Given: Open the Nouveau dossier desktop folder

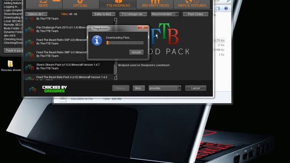Looking at the screenshot, I should (10, 66).
